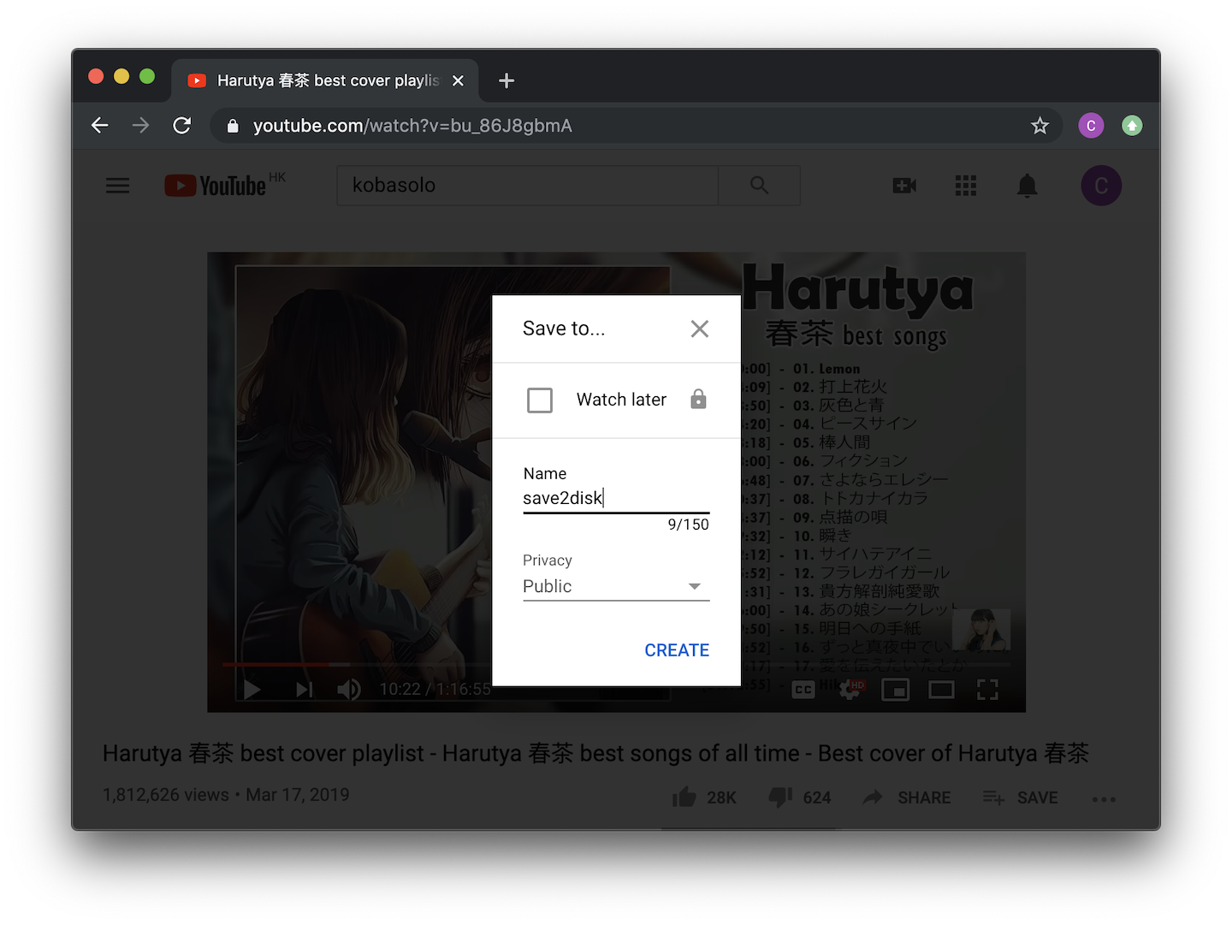
Task: Open the create video camera icon
Action: [904, 186]
